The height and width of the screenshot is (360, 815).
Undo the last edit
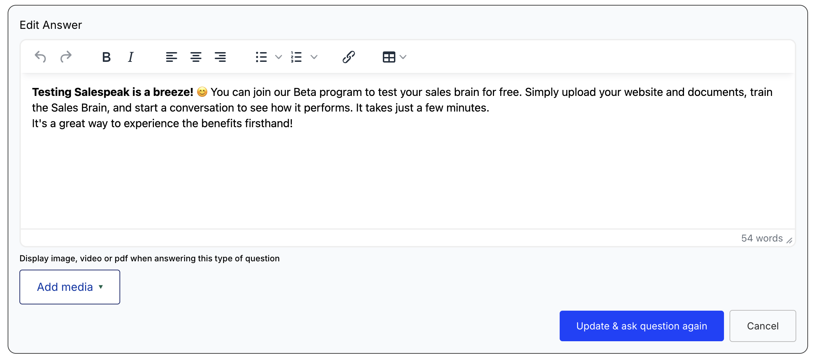(x=40, y=57)
